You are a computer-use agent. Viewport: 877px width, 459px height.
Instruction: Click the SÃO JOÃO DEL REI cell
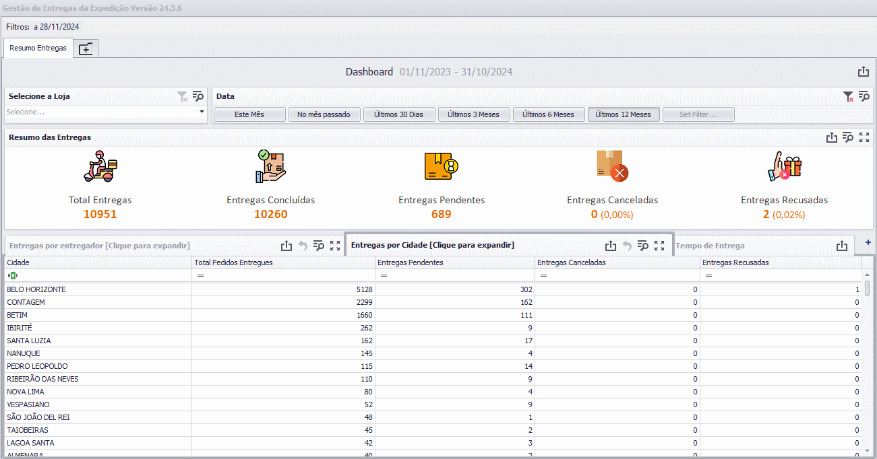(x=98, y=417)
